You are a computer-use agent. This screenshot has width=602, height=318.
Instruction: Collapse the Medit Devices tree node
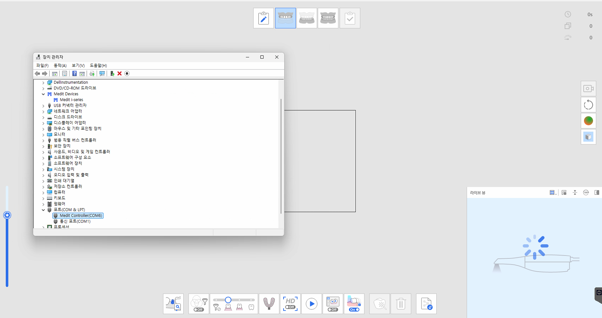[x=43, y=94]
